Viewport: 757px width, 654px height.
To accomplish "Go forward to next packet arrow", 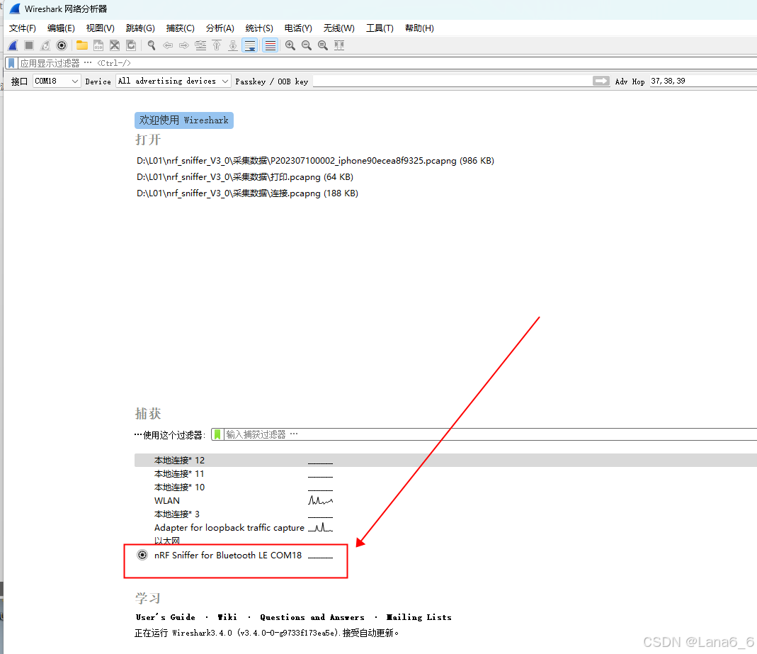I will [184, 45].
